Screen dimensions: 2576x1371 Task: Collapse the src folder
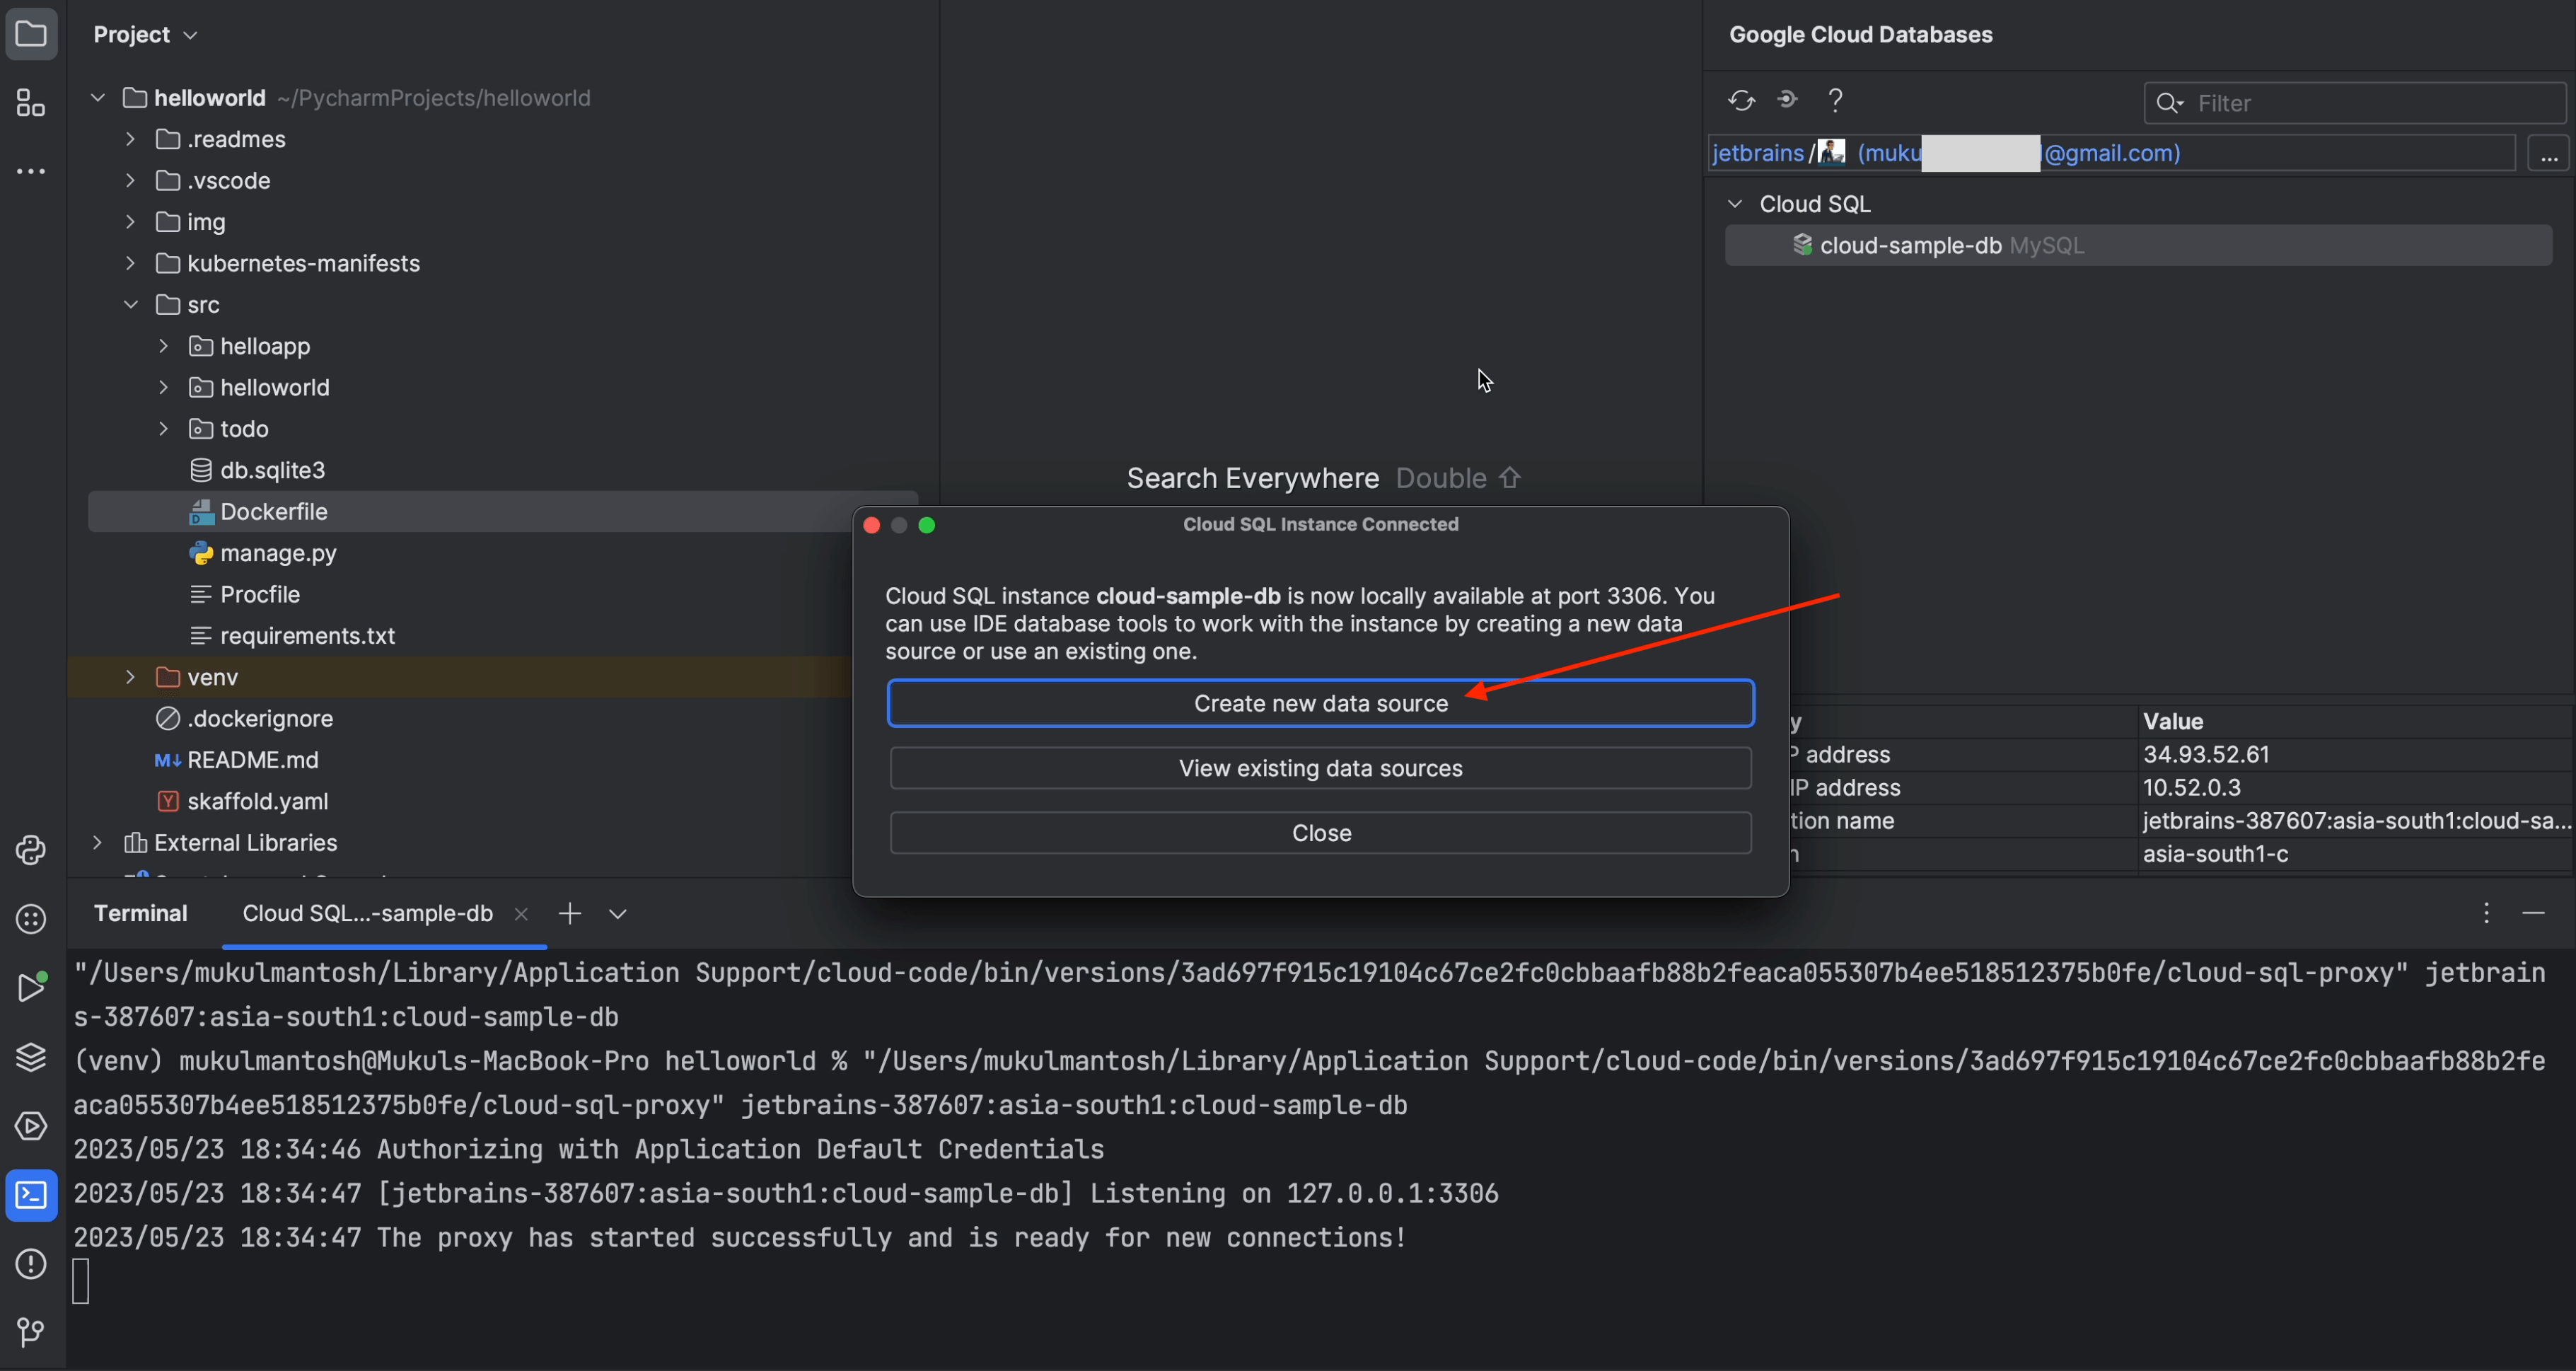(x=130, y=305)
